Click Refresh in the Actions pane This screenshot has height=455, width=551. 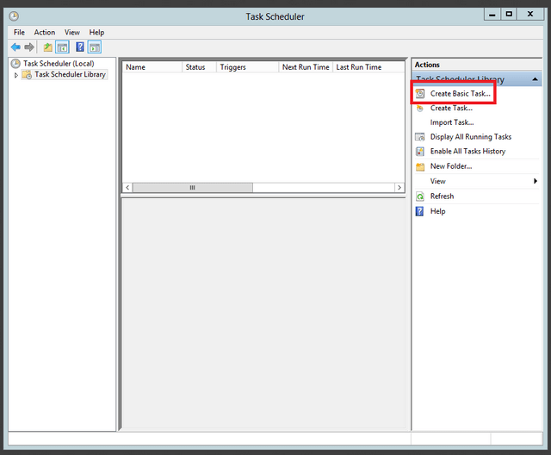click(442, 196)
